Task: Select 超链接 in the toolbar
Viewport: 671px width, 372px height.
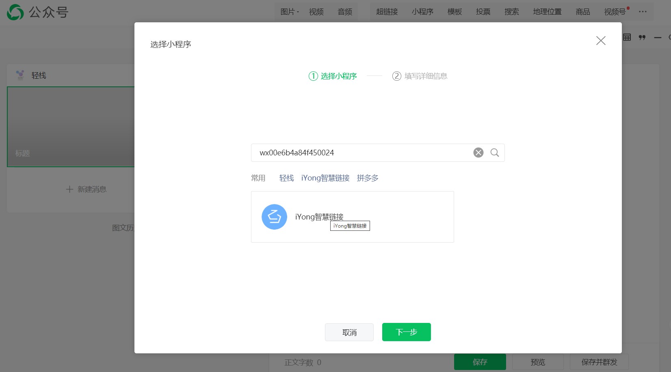Action: (387, 12)
